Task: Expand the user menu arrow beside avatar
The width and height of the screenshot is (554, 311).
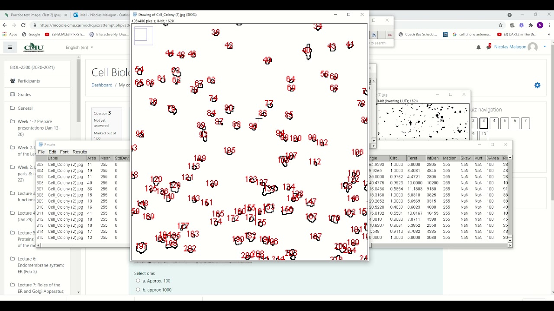Action: point(545,47)
